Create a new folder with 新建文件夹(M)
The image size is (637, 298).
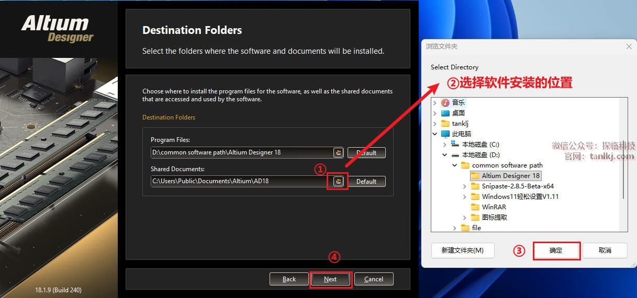click(x=462, y=251)
